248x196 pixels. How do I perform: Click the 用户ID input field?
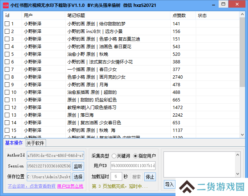click(x=133, y=166)
